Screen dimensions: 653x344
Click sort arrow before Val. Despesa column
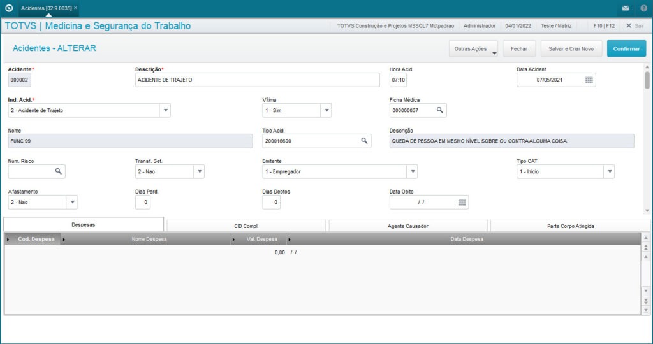click(233, 239)
